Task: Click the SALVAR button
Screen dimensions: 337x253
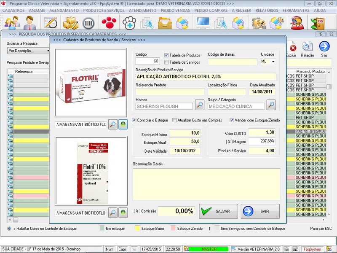Action: pos(218,211)
